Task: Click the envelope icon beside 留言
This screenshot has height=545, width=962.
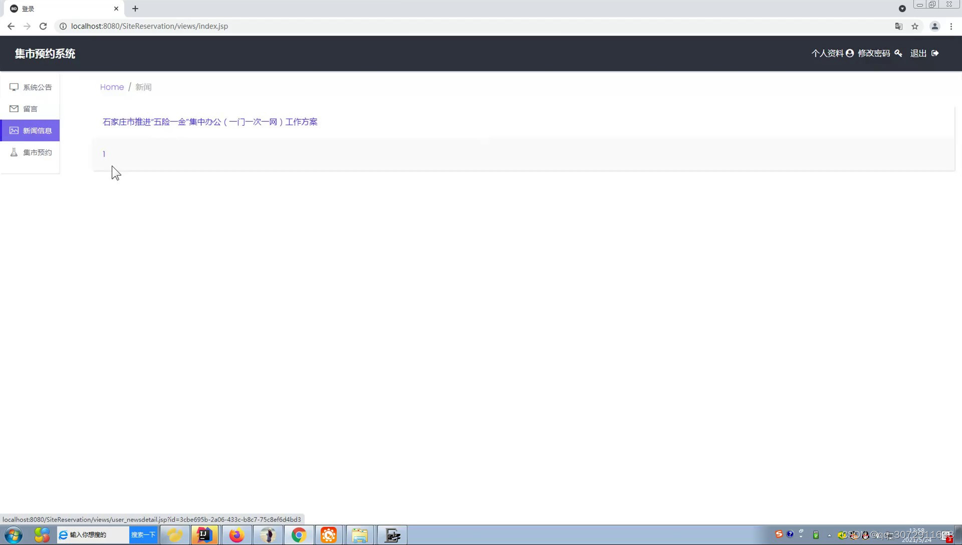Action: [x=14, y=109]
